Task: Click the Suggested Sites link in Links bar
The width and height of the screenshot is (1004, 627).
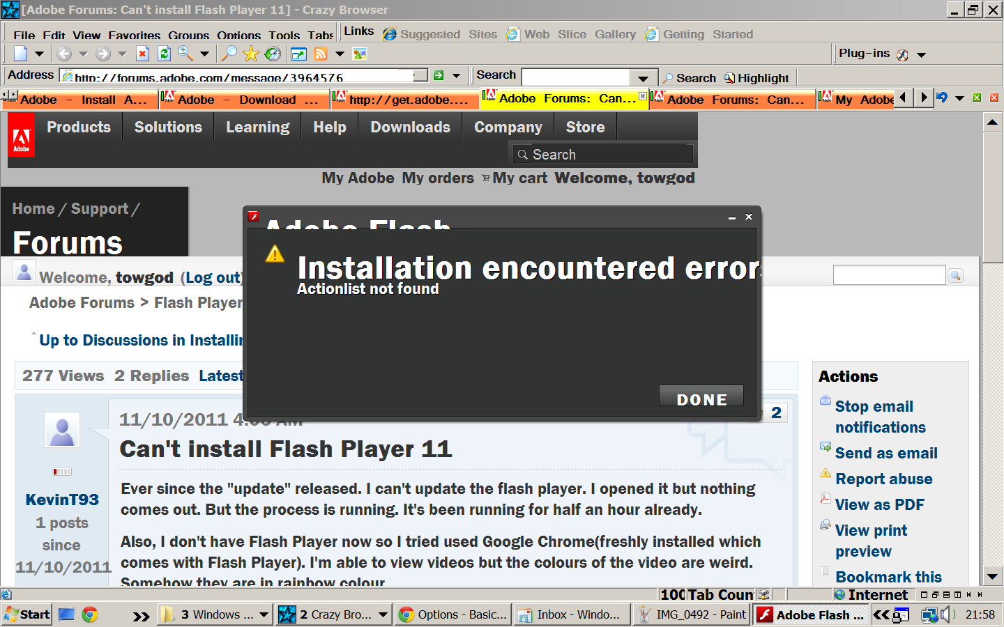Action: (439, 34)
